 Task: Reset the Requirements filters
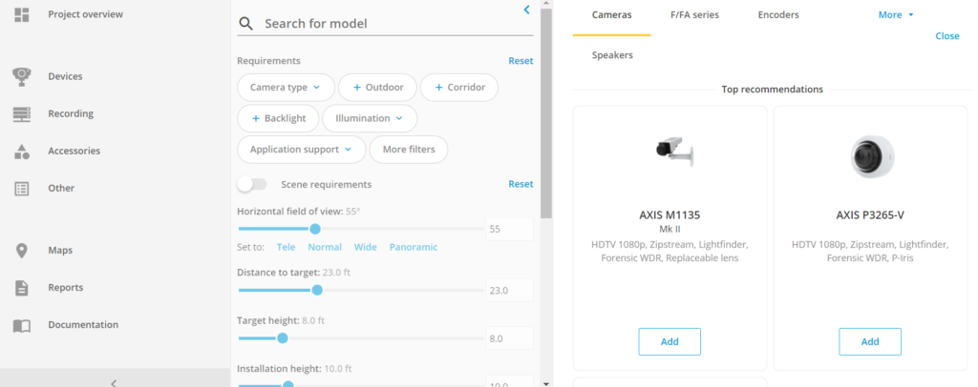point(521,61)
